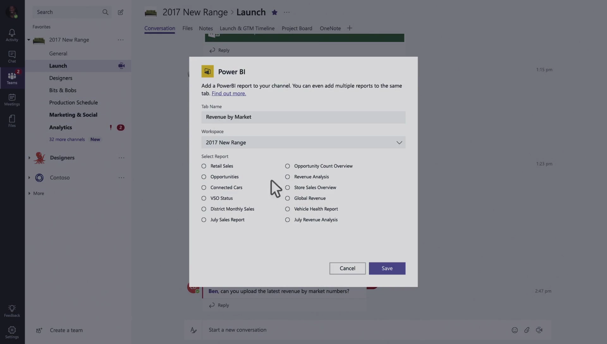Open the channel header more options ellipsis
607x344 pixels.
tap(287, 12)
